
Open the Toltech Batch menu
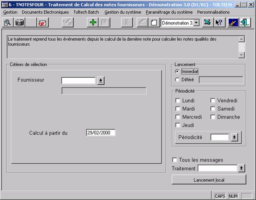[86, 12]
